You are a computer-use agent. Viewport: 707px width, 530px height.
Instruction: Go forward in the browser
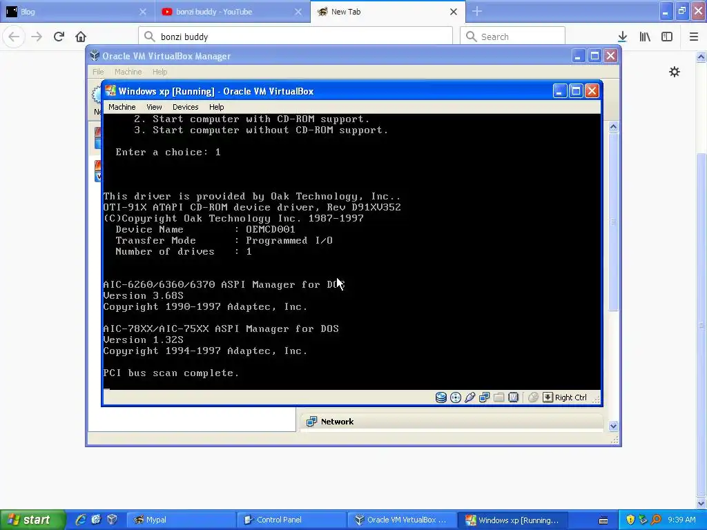pos(37,37)
